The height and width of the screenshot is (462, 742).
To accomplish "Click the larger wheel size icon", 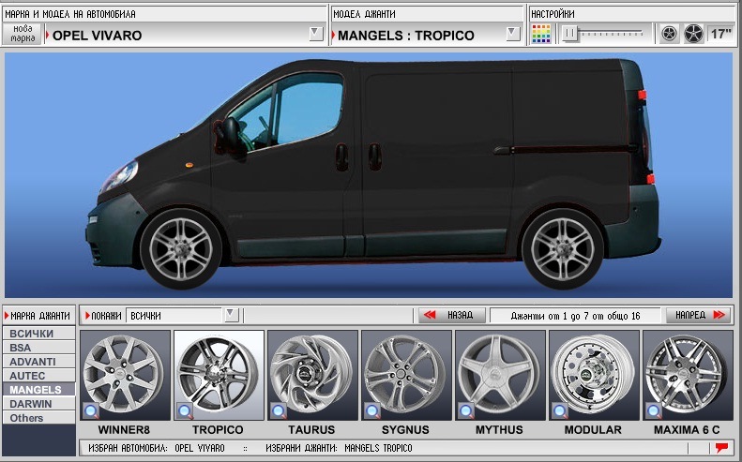I will coord(693,34).
